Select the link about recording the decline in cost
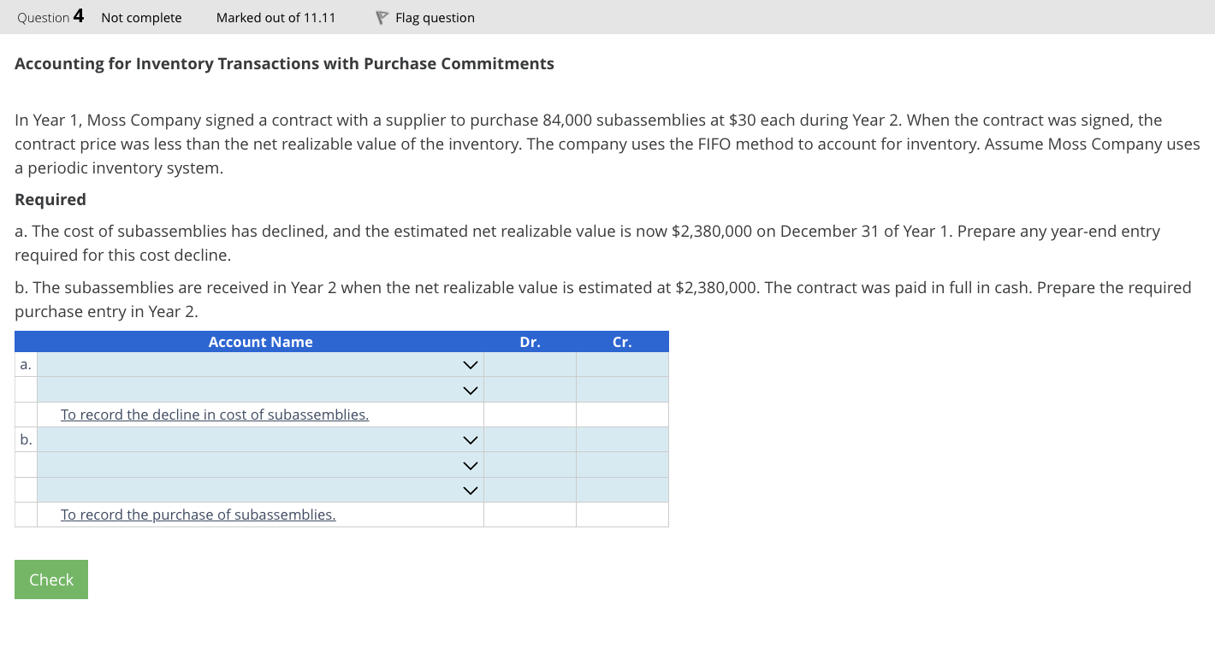 [214, 415]
